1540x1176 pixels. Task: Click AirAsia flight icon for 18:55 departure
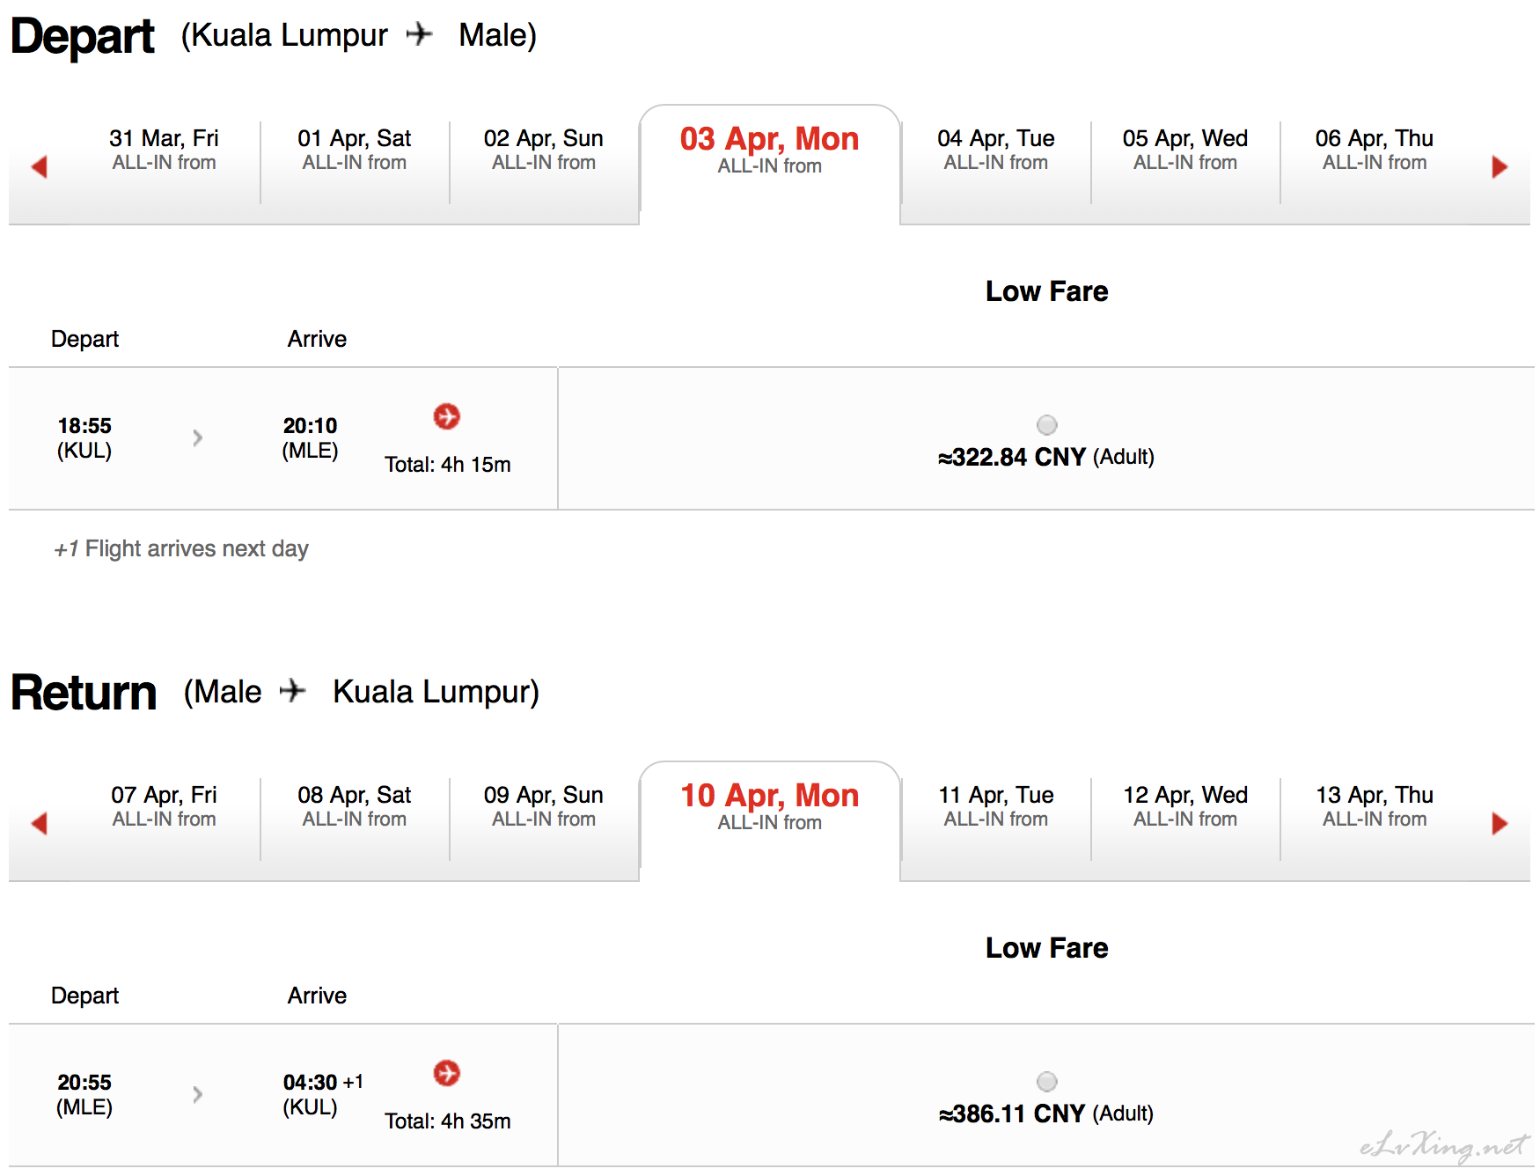coord(447,416)
